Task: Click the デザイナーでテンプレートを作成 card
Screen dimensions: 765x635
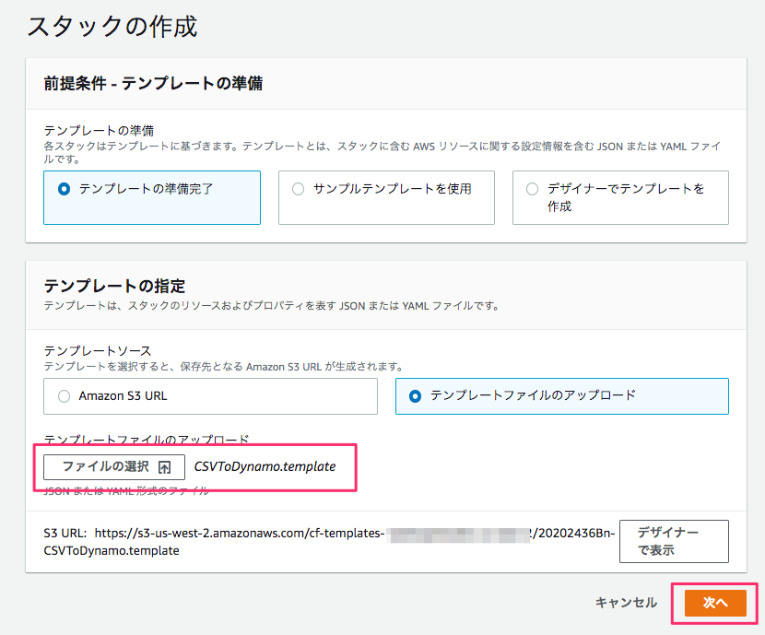Action: pos(620,197)
